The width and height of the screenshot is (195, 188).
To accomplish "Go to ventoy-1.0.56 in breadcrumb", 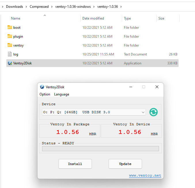I will [x=107, y=7].
